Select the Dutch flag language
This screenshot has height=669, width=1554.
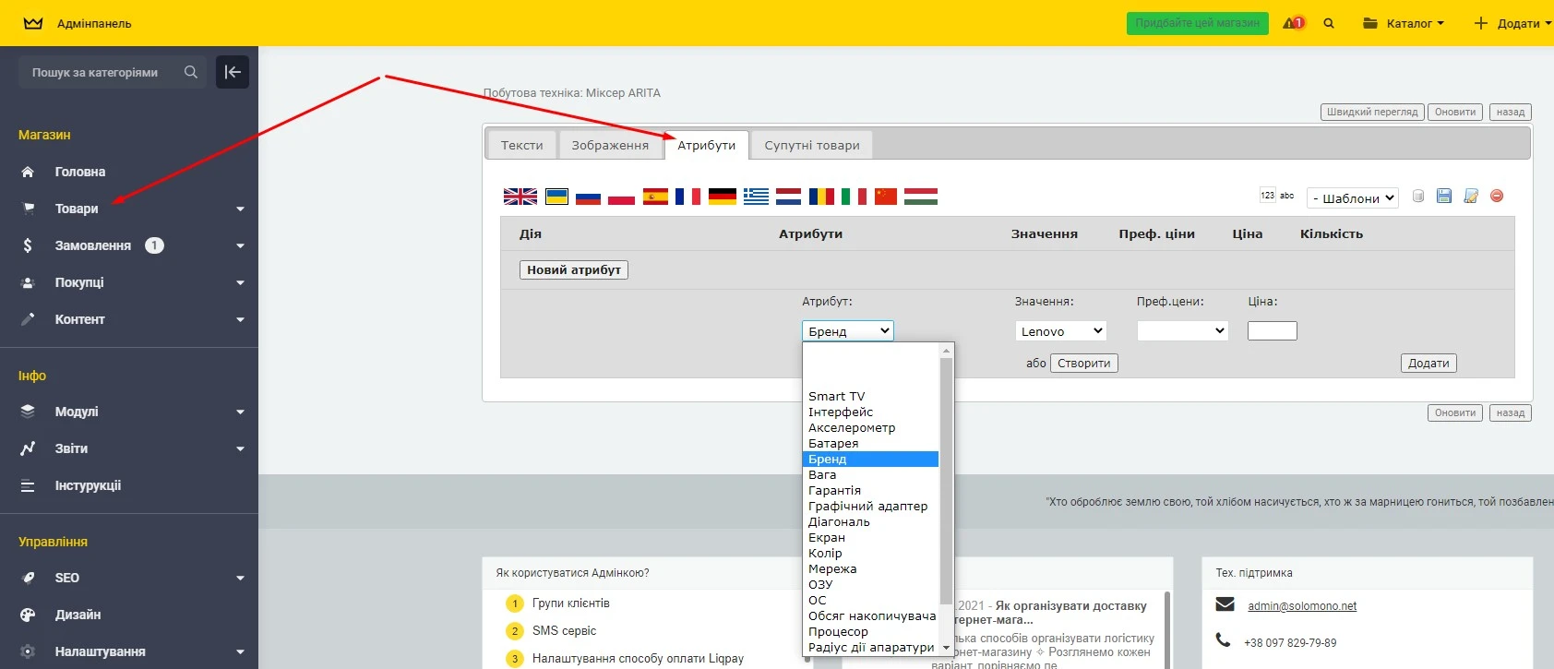tap(788, 197)
